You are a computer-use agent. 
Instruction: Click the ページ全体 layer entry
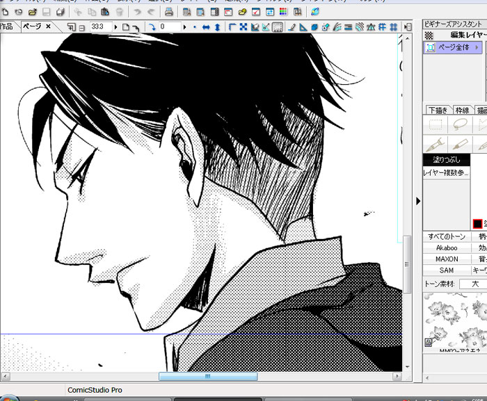click(452, 47)
